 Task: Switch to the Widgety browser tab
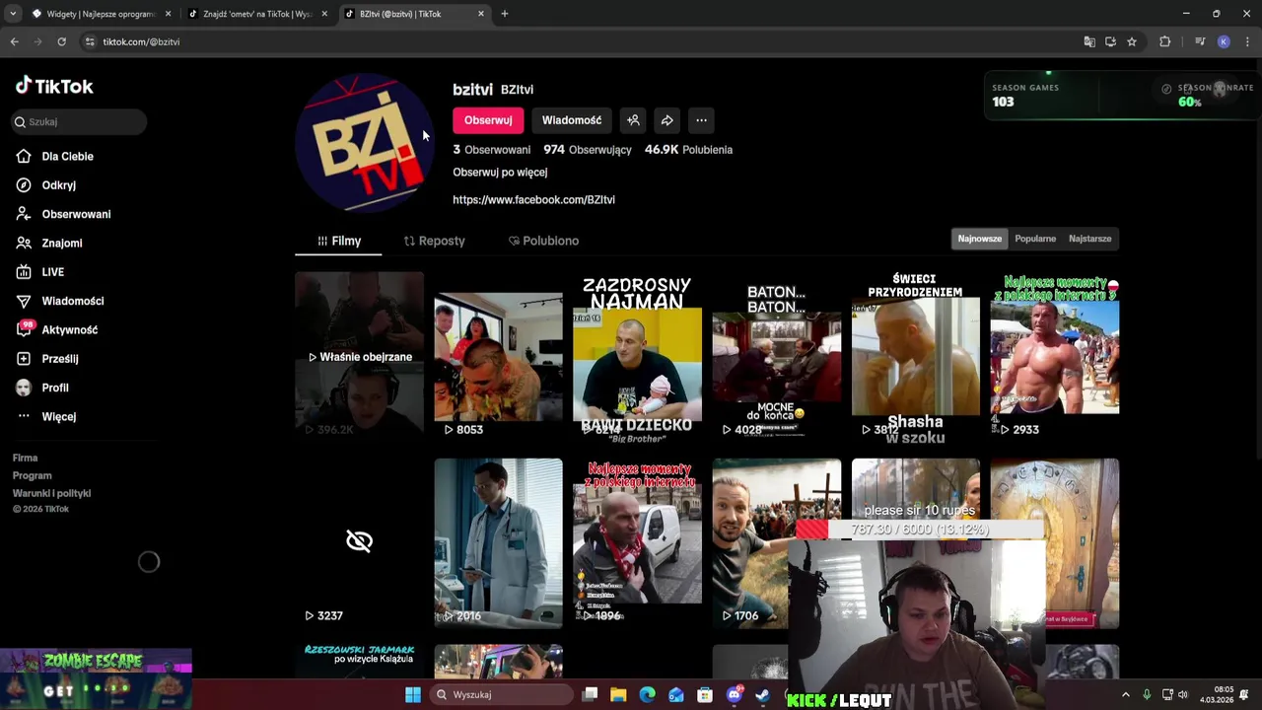(101, 14)
